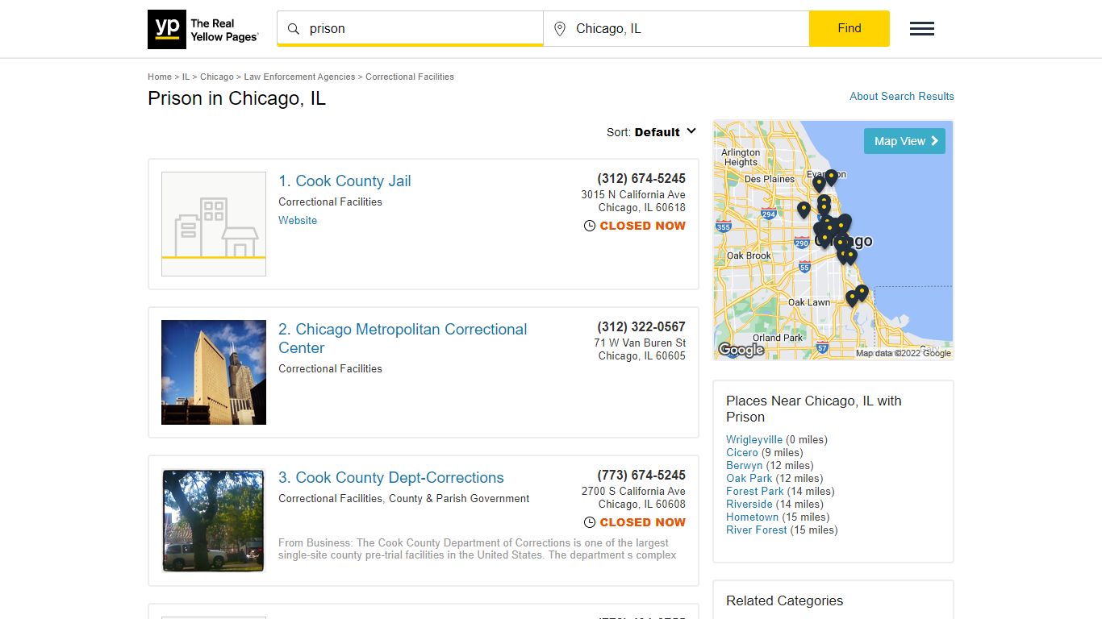1102x619 pixels.
Task: Open the Riverside nearby place link
Action: pyautogui.click(x=749, y=504)
